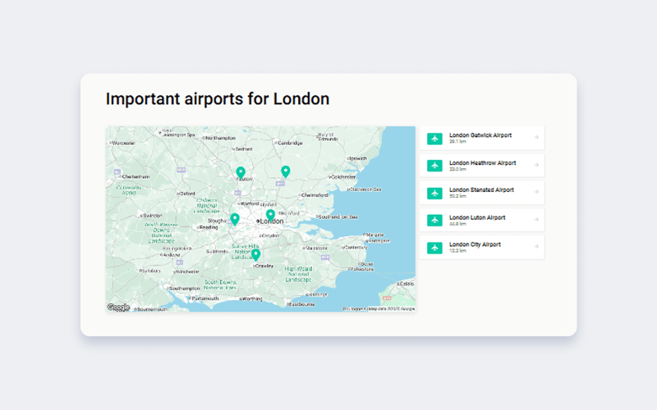Click the arrow on London City row

click(535, 247)
